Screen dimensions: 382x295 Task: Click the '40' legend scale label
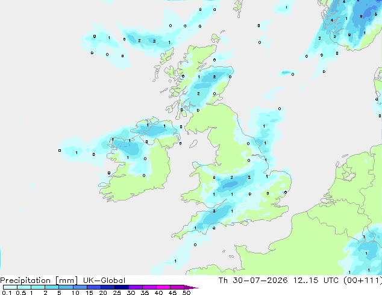point(158,293)
